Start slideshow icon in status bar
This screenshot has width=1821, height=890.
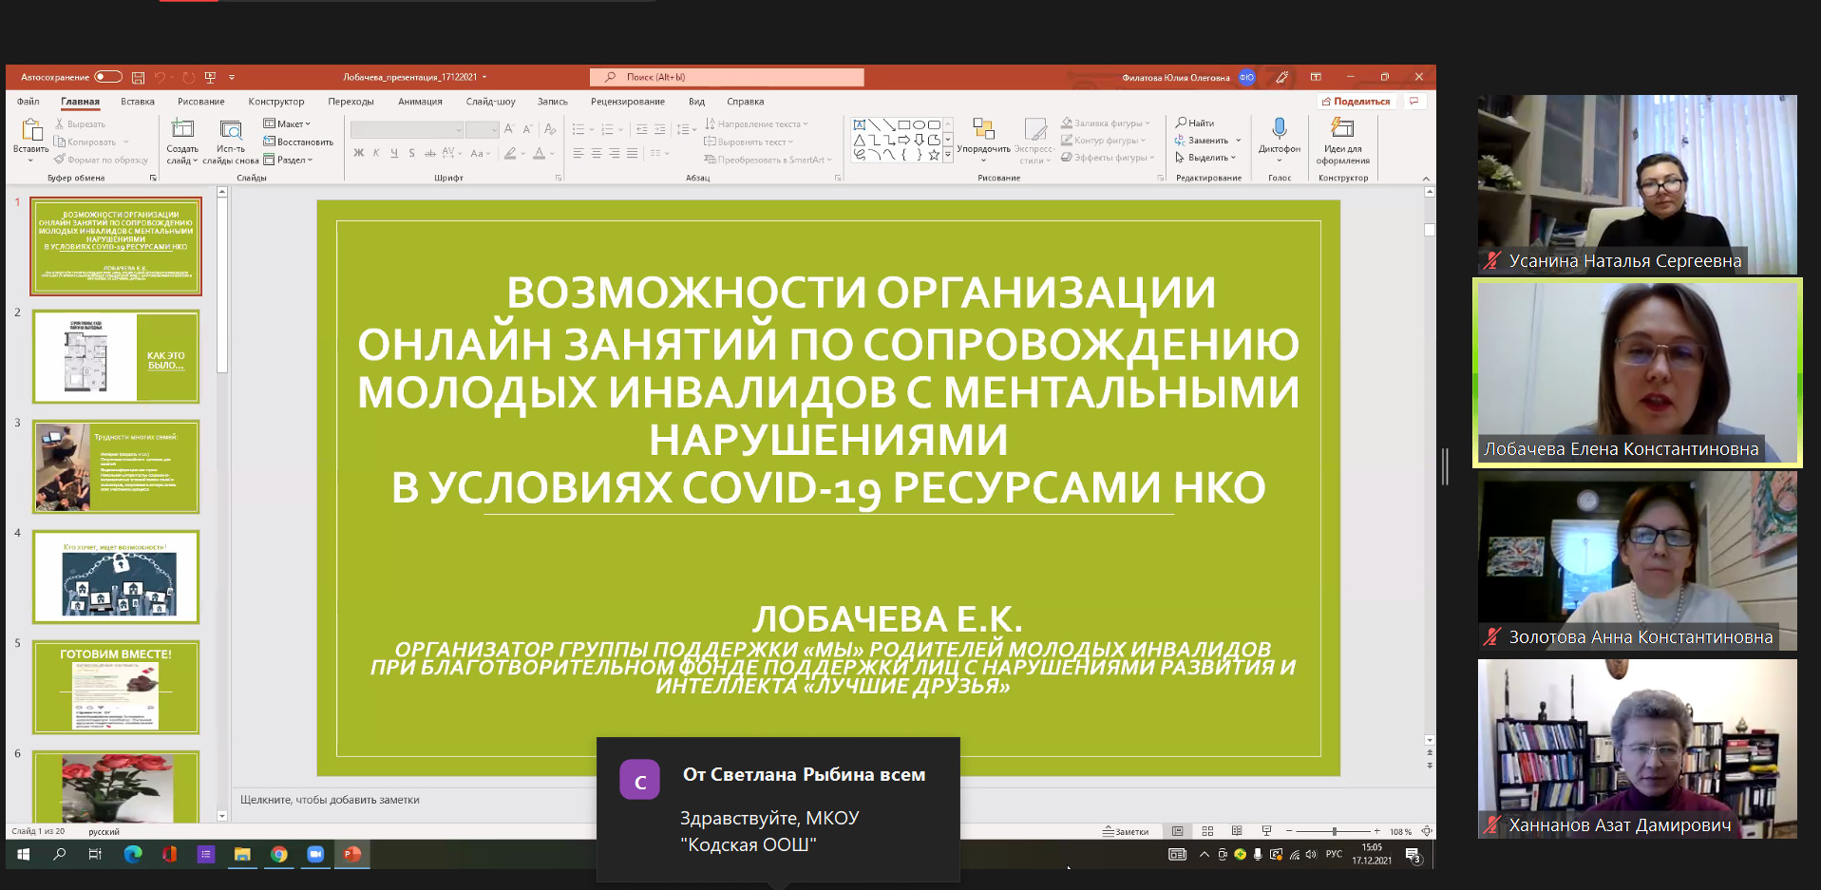tap(1266, 831)
